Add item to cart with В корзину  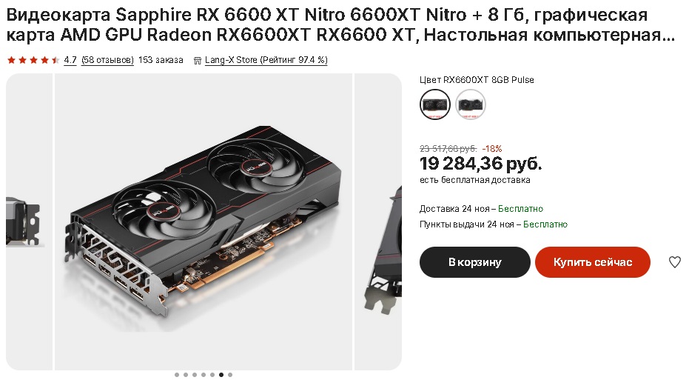(x=474, y=262)
